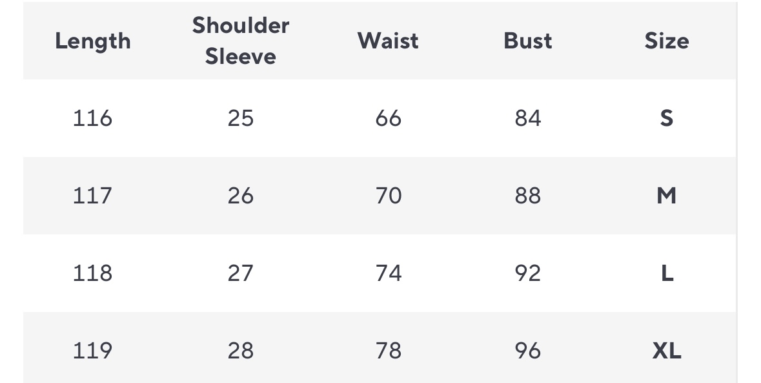The image size is (761, 383).
Task: Click bust value 88
Action: [527, 196]
